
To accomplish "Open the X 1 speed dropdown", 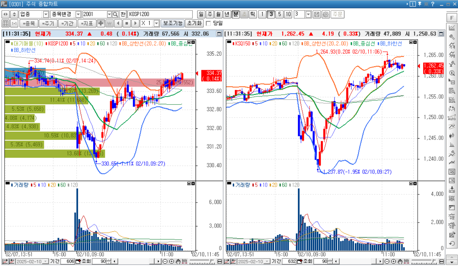I will click(x=156, y=24).
